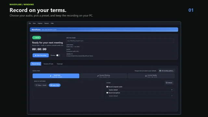Select the Standard Meeting preset
Image resolution: width=208 pixels, height=117 pixels.
coord(103,76)
